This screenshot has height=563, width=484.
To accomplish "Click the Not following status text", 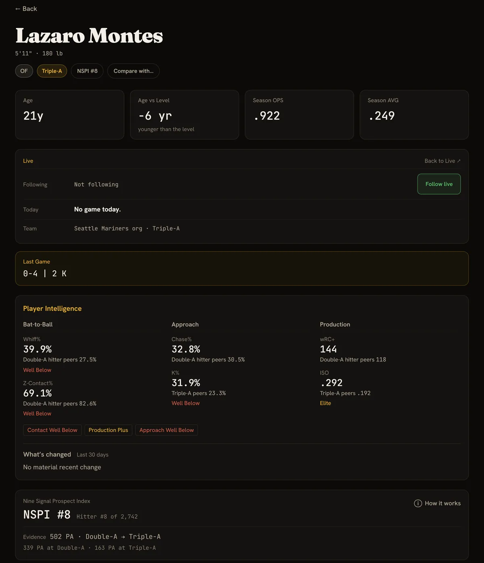I will point(96,184).
